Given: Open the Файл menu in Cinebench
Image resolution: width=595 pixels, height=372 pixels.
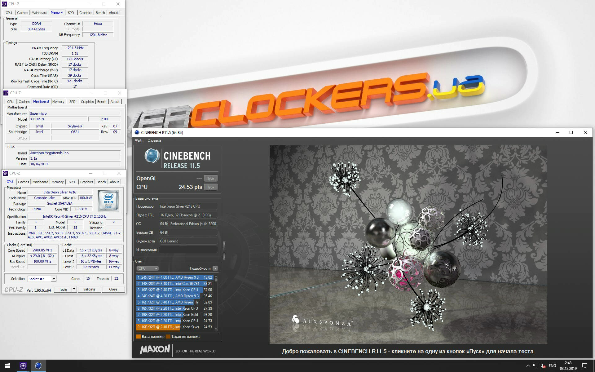Looking at the screenshot, I should click(139, 140).
